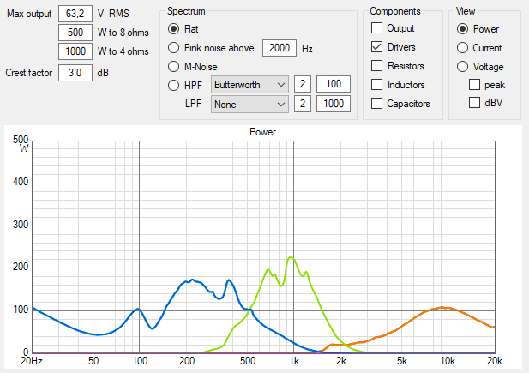
Task: Click the orange tweeter power curve peak
Action: tap(442, 307)
